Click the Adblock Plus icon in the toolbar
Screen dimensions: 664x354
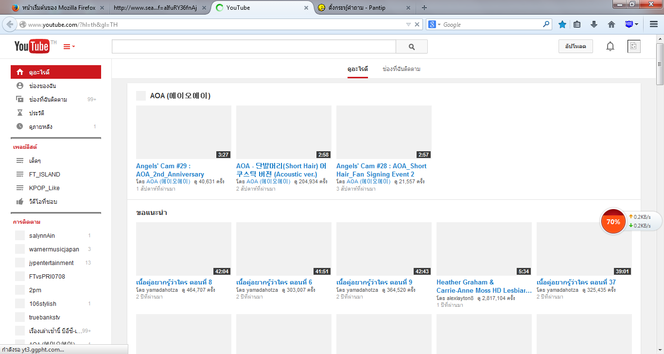point(629,24)
